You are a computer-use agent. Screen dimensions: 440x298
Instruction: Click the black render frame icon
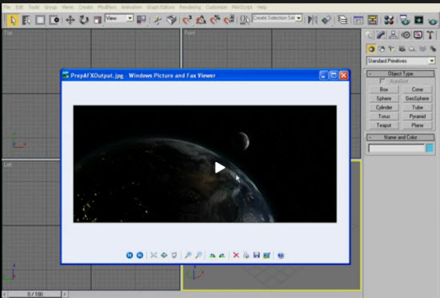point(418,20)
